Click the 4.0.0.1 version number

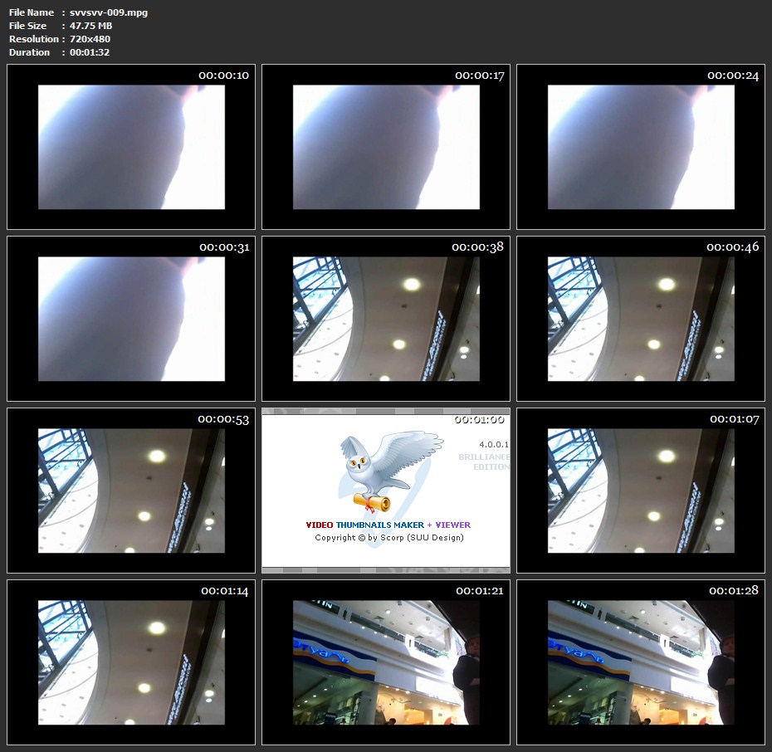pos(493,445)
